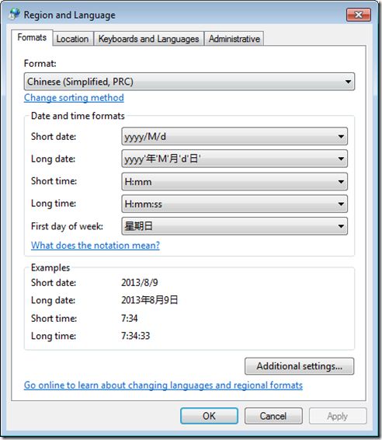Click the Cancel button
Screen dimensions: 382x440
[273, 416]
